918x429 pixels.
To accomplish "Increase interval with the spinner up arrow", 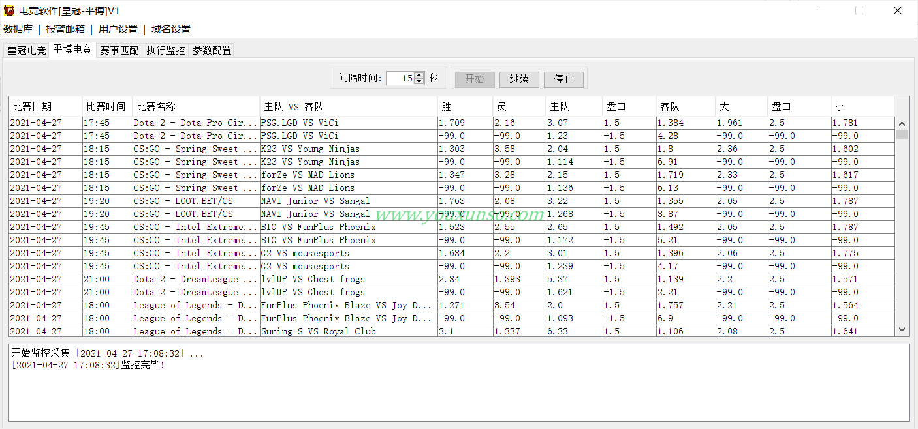I will [419, 75].
